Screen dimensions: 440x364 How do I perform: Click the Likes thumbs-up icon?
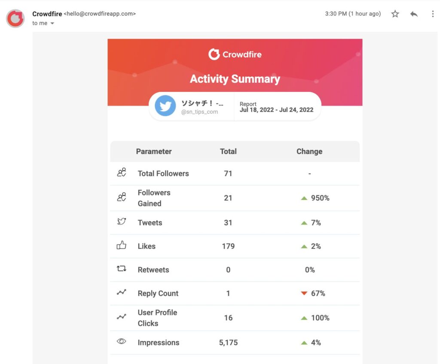point(122,244)
